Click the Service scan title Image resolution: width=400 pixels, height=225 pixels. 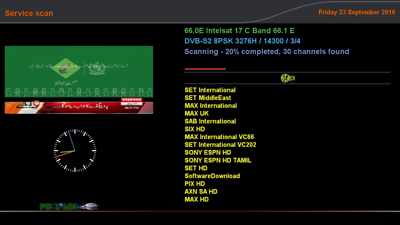(29, 13)
